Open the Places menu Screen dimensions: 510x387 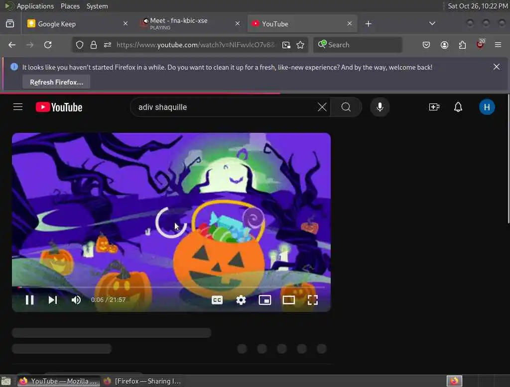point(70,6)
